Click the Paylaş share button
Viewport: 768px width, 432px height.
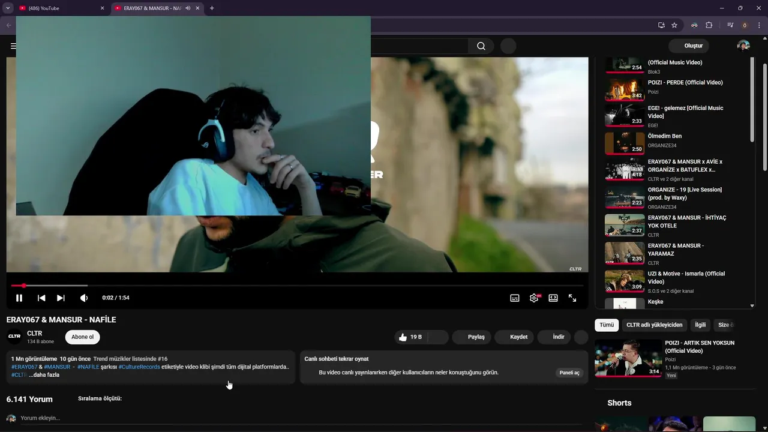tap(470, 337)
